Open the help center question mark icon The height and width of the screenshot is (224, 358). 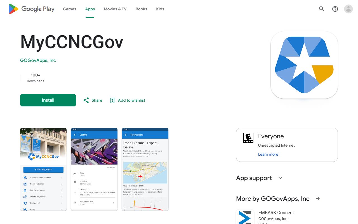tap(335, 9)
